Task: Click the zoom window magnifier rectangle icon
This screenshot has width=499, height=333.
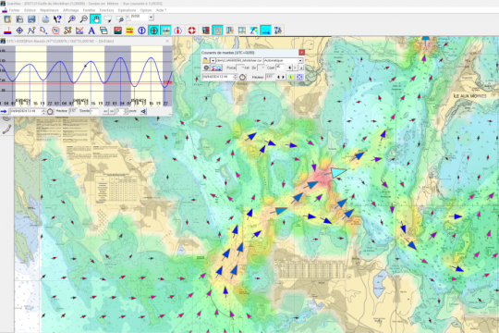Action: pyautogui.click(x=119, y=19)
